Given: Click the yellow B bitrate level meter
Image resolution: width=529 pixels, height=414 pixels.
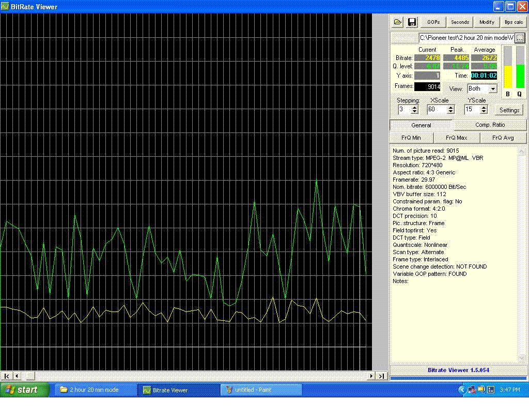Looking at the screenshot, I should (x=508, y=67).
